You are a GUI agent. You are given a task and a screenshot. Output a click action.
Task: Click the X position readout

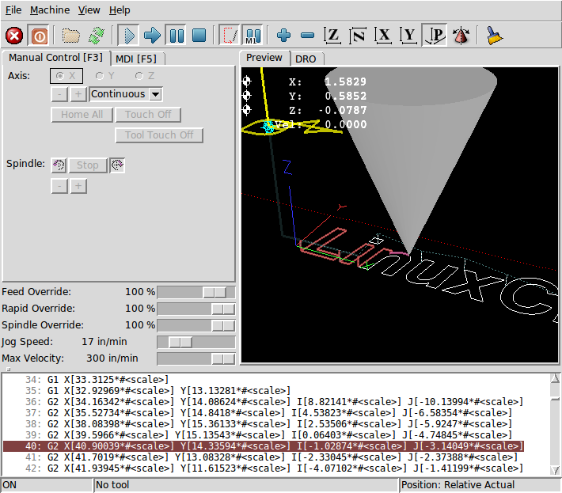tap(328, 82)
